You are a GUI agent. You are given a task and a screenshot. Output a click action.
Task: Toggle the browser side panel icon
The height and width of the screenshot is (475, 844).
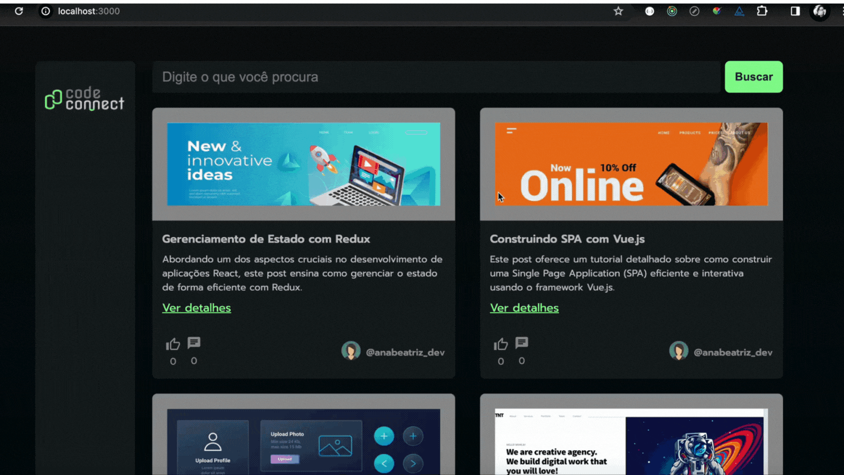795,11
